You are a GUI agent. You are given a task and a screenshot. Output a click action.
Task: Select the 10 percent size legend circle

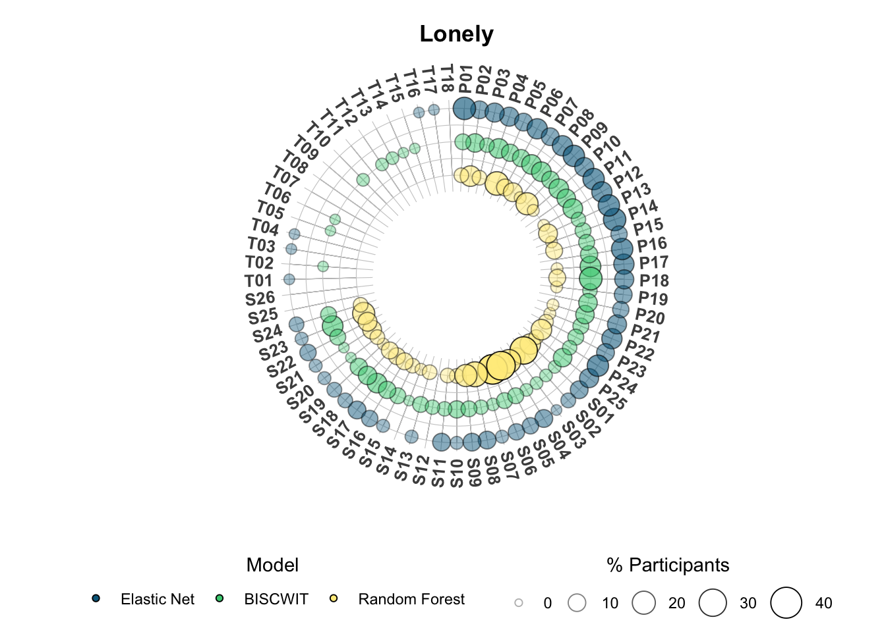[577, 602]
